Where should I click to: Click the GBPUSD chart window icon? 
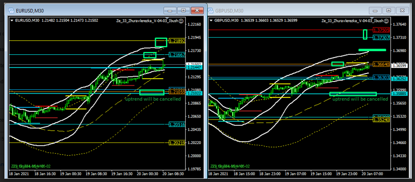[x=211, y=11]
